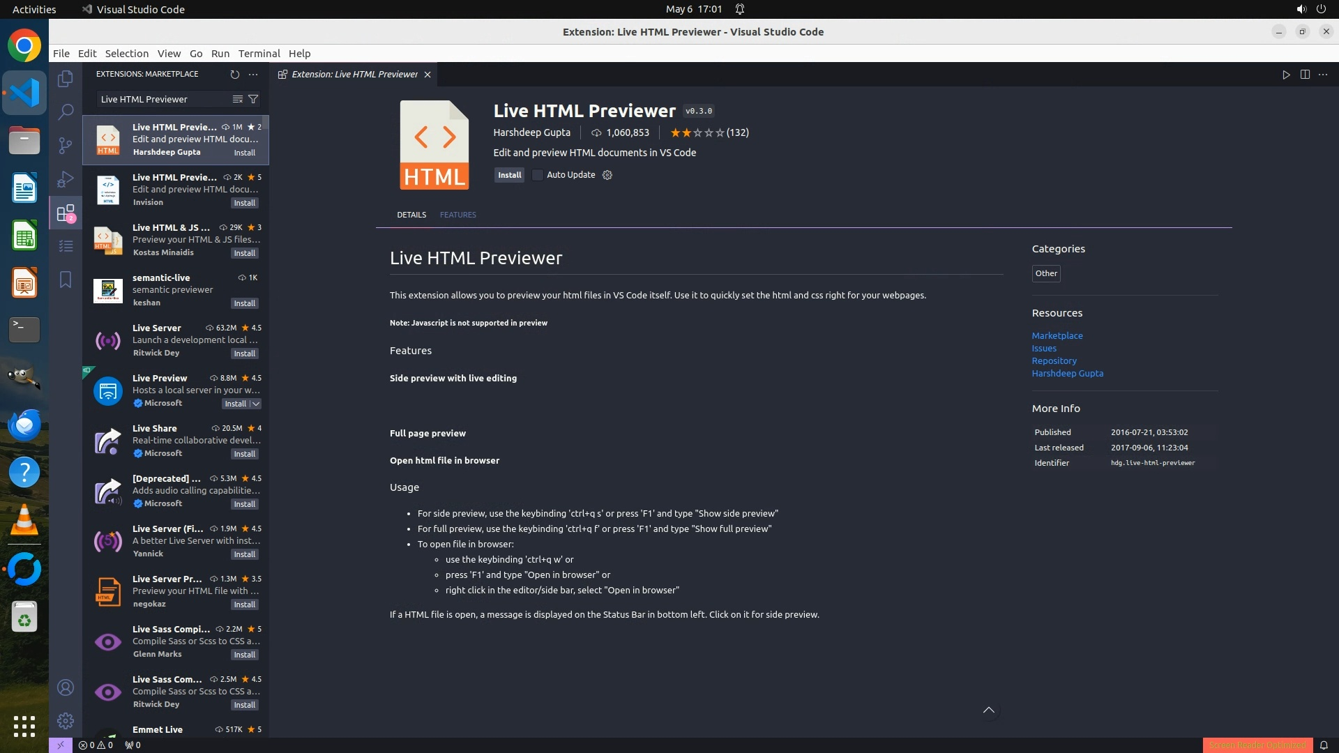Click the filter extensions funnel icon
Viewport: 1339px width, 753px height.
click(253, 99)
